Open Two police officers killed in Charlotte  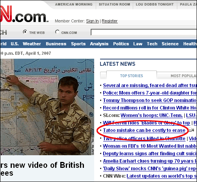[144, 139]
